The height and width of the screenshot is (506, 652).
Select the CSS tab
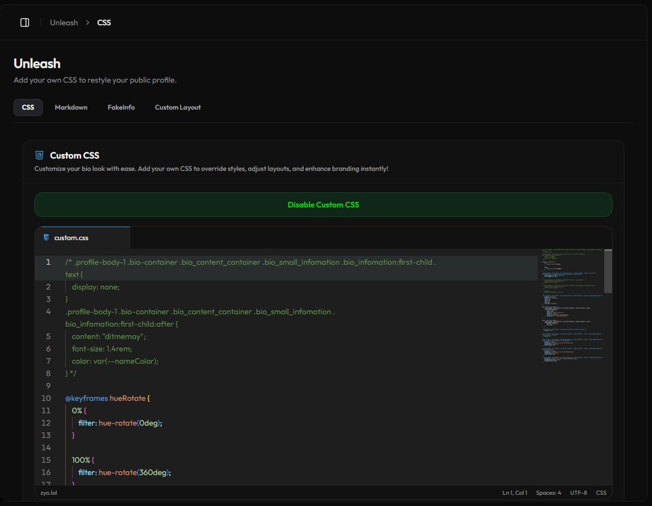(x=28, y=107)
